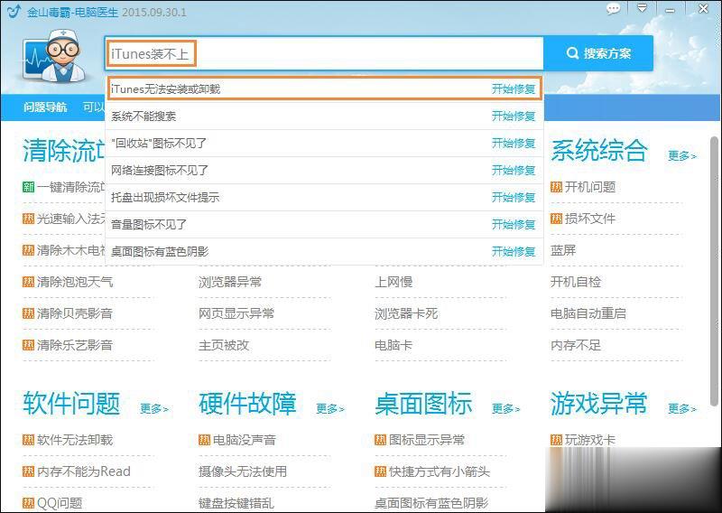This screenshot has width=722, height=513.
Task: Open the 开机问题 item
Action: coord(590,187)
